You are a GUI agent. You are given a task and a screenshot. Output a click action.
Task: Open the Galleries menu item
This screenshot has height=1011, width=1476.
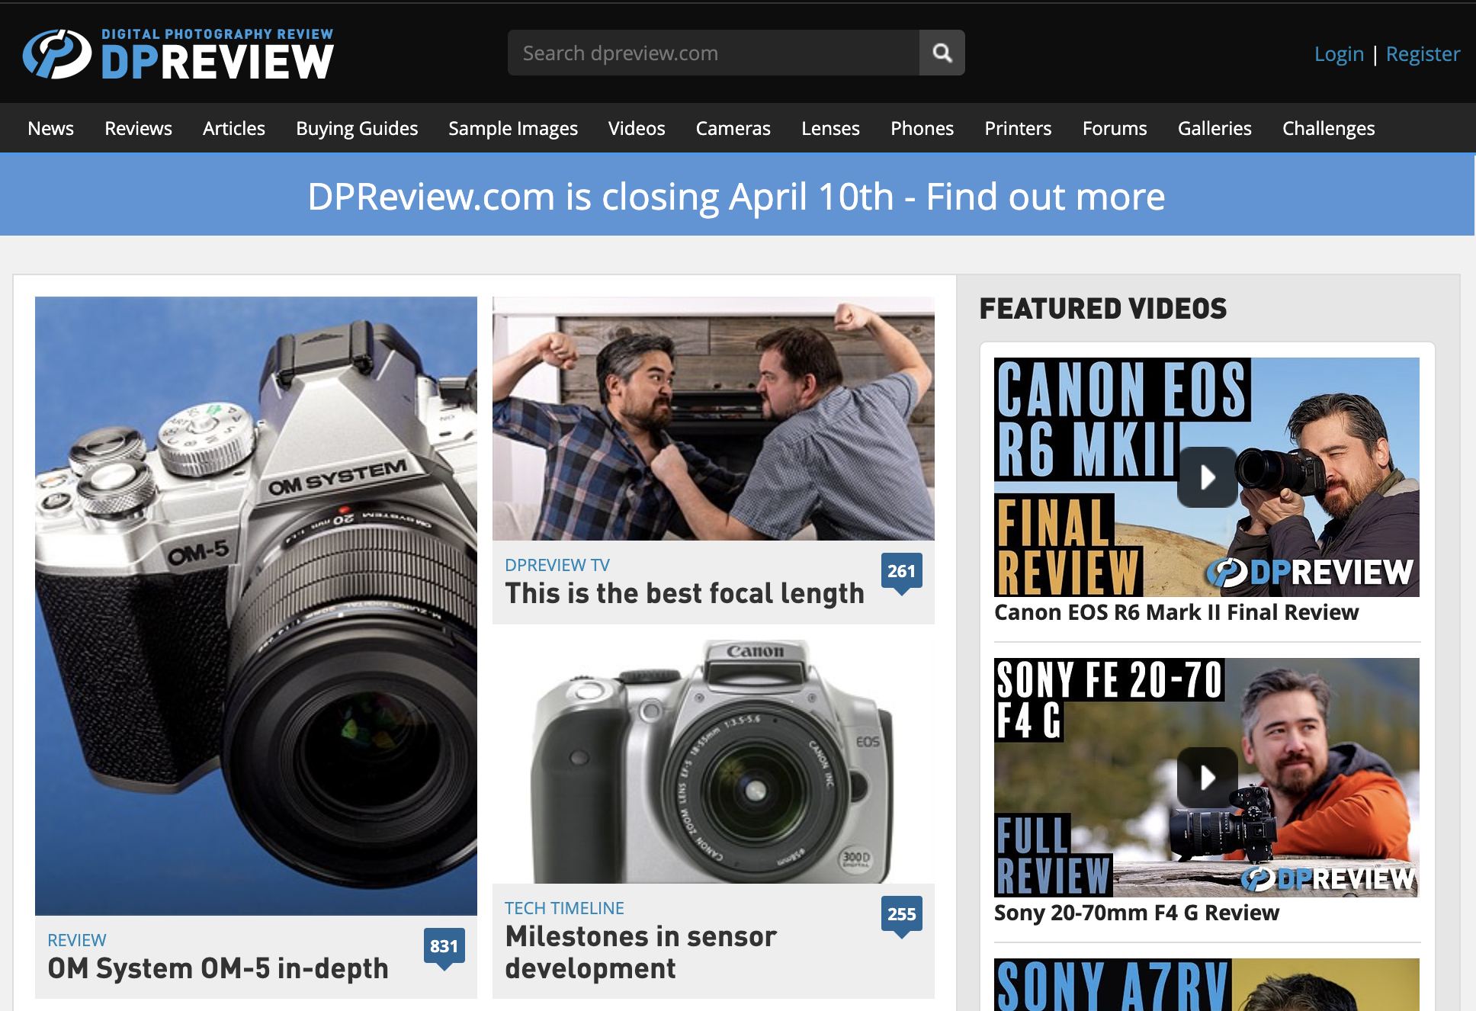(1214, 128)
